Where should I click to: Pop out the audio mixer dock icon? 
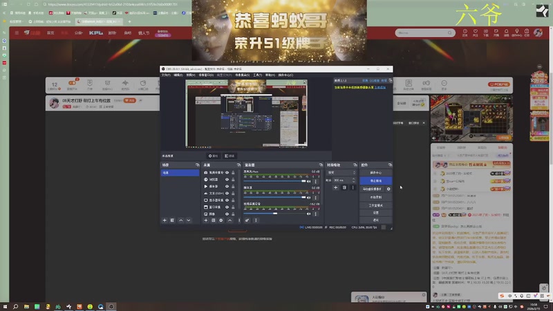(321, 165)
